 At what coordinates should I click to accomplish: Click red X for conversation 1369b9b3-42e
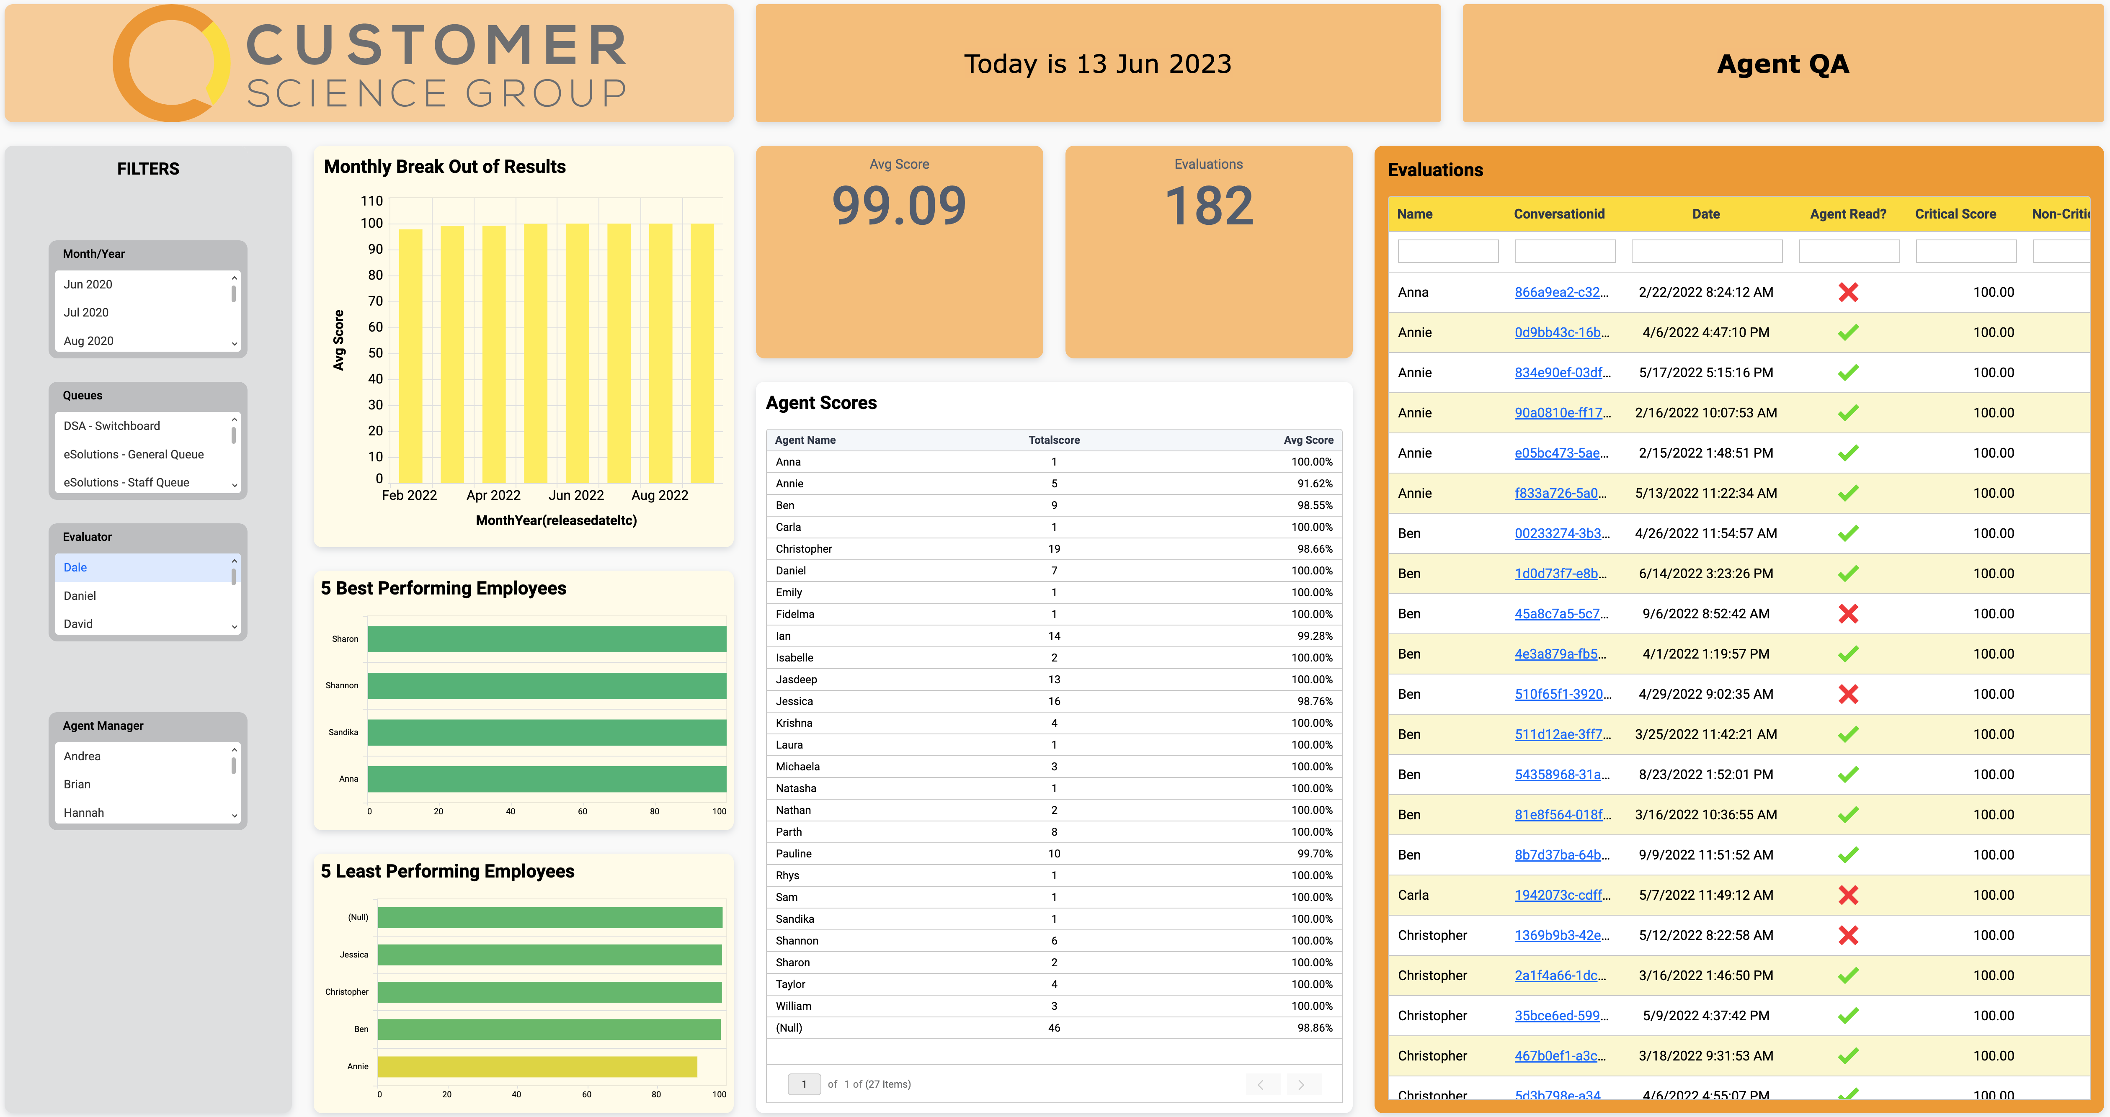click(x=1848, y=935)
